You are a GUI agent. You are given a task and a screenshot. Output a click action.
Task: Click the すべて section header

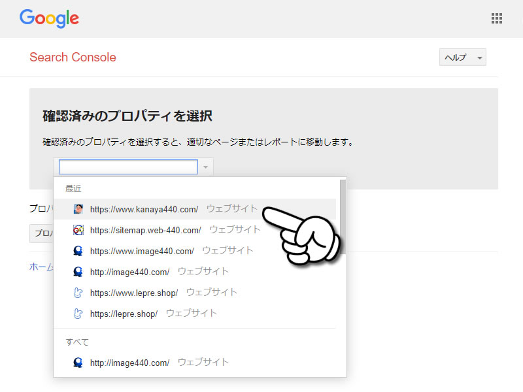coord(77,342)
